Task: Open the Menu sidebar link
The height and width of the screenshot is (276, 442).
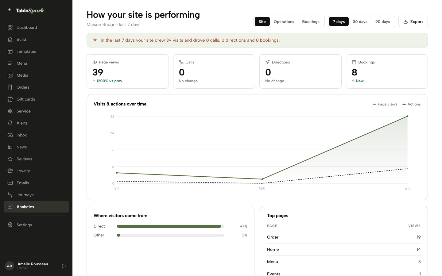Action: (x=36, y=63)
